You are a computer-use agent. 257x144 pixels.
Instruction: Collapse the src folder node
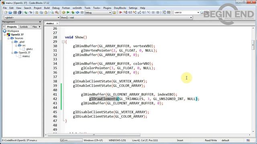(16, 46)
